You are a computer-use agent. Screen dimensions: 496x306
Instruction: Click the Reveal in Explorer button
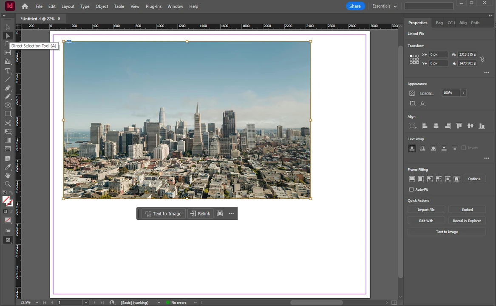(x=467, y=221)
